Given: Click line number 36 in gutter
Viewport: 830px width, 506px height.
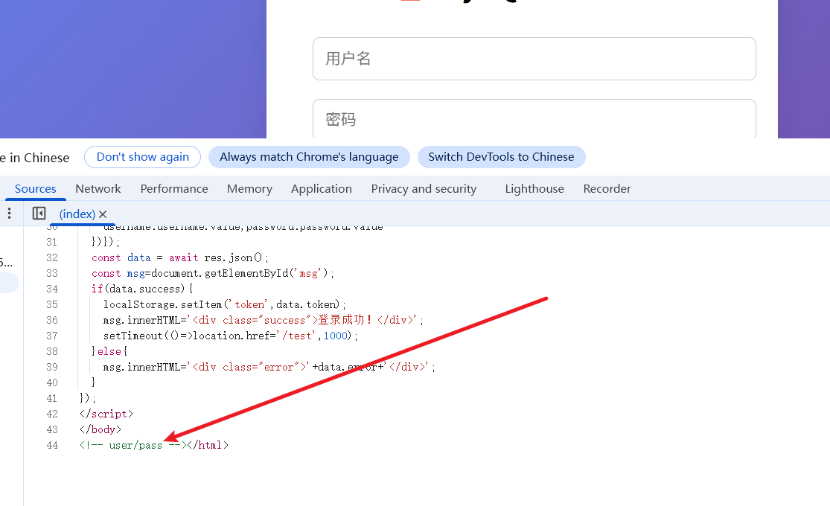Looking at the screenshot, I should (x=52, y=320).
